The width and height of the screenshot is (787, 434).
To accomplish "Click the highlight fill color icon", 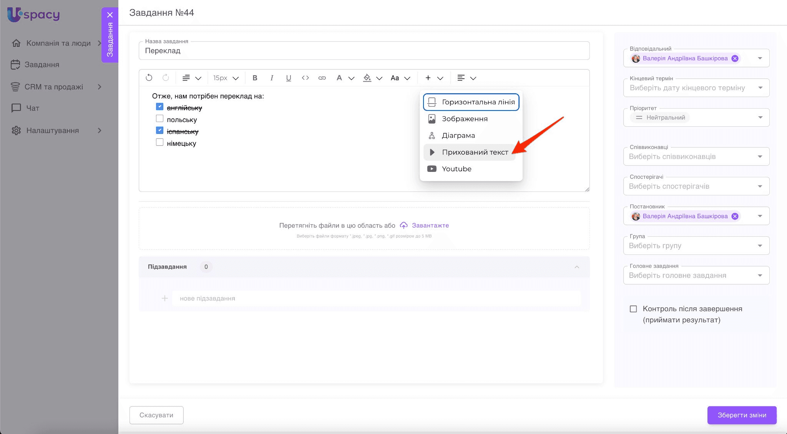I will pyautogui.click(x=367, y=78).
